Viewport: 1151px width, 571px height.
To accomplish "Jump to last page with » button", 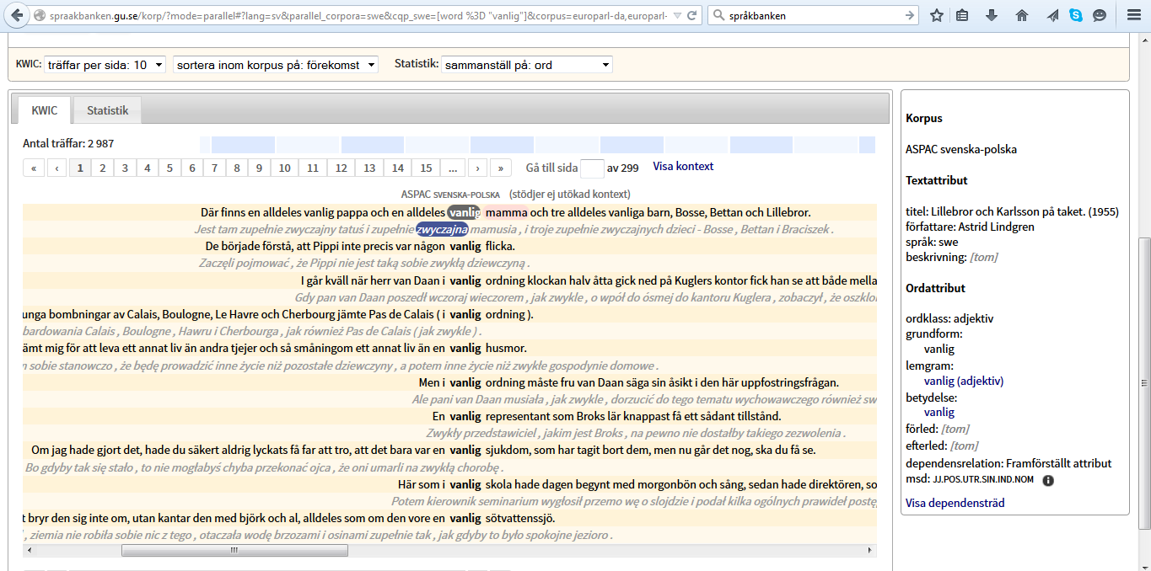I will tap(501, 168).
